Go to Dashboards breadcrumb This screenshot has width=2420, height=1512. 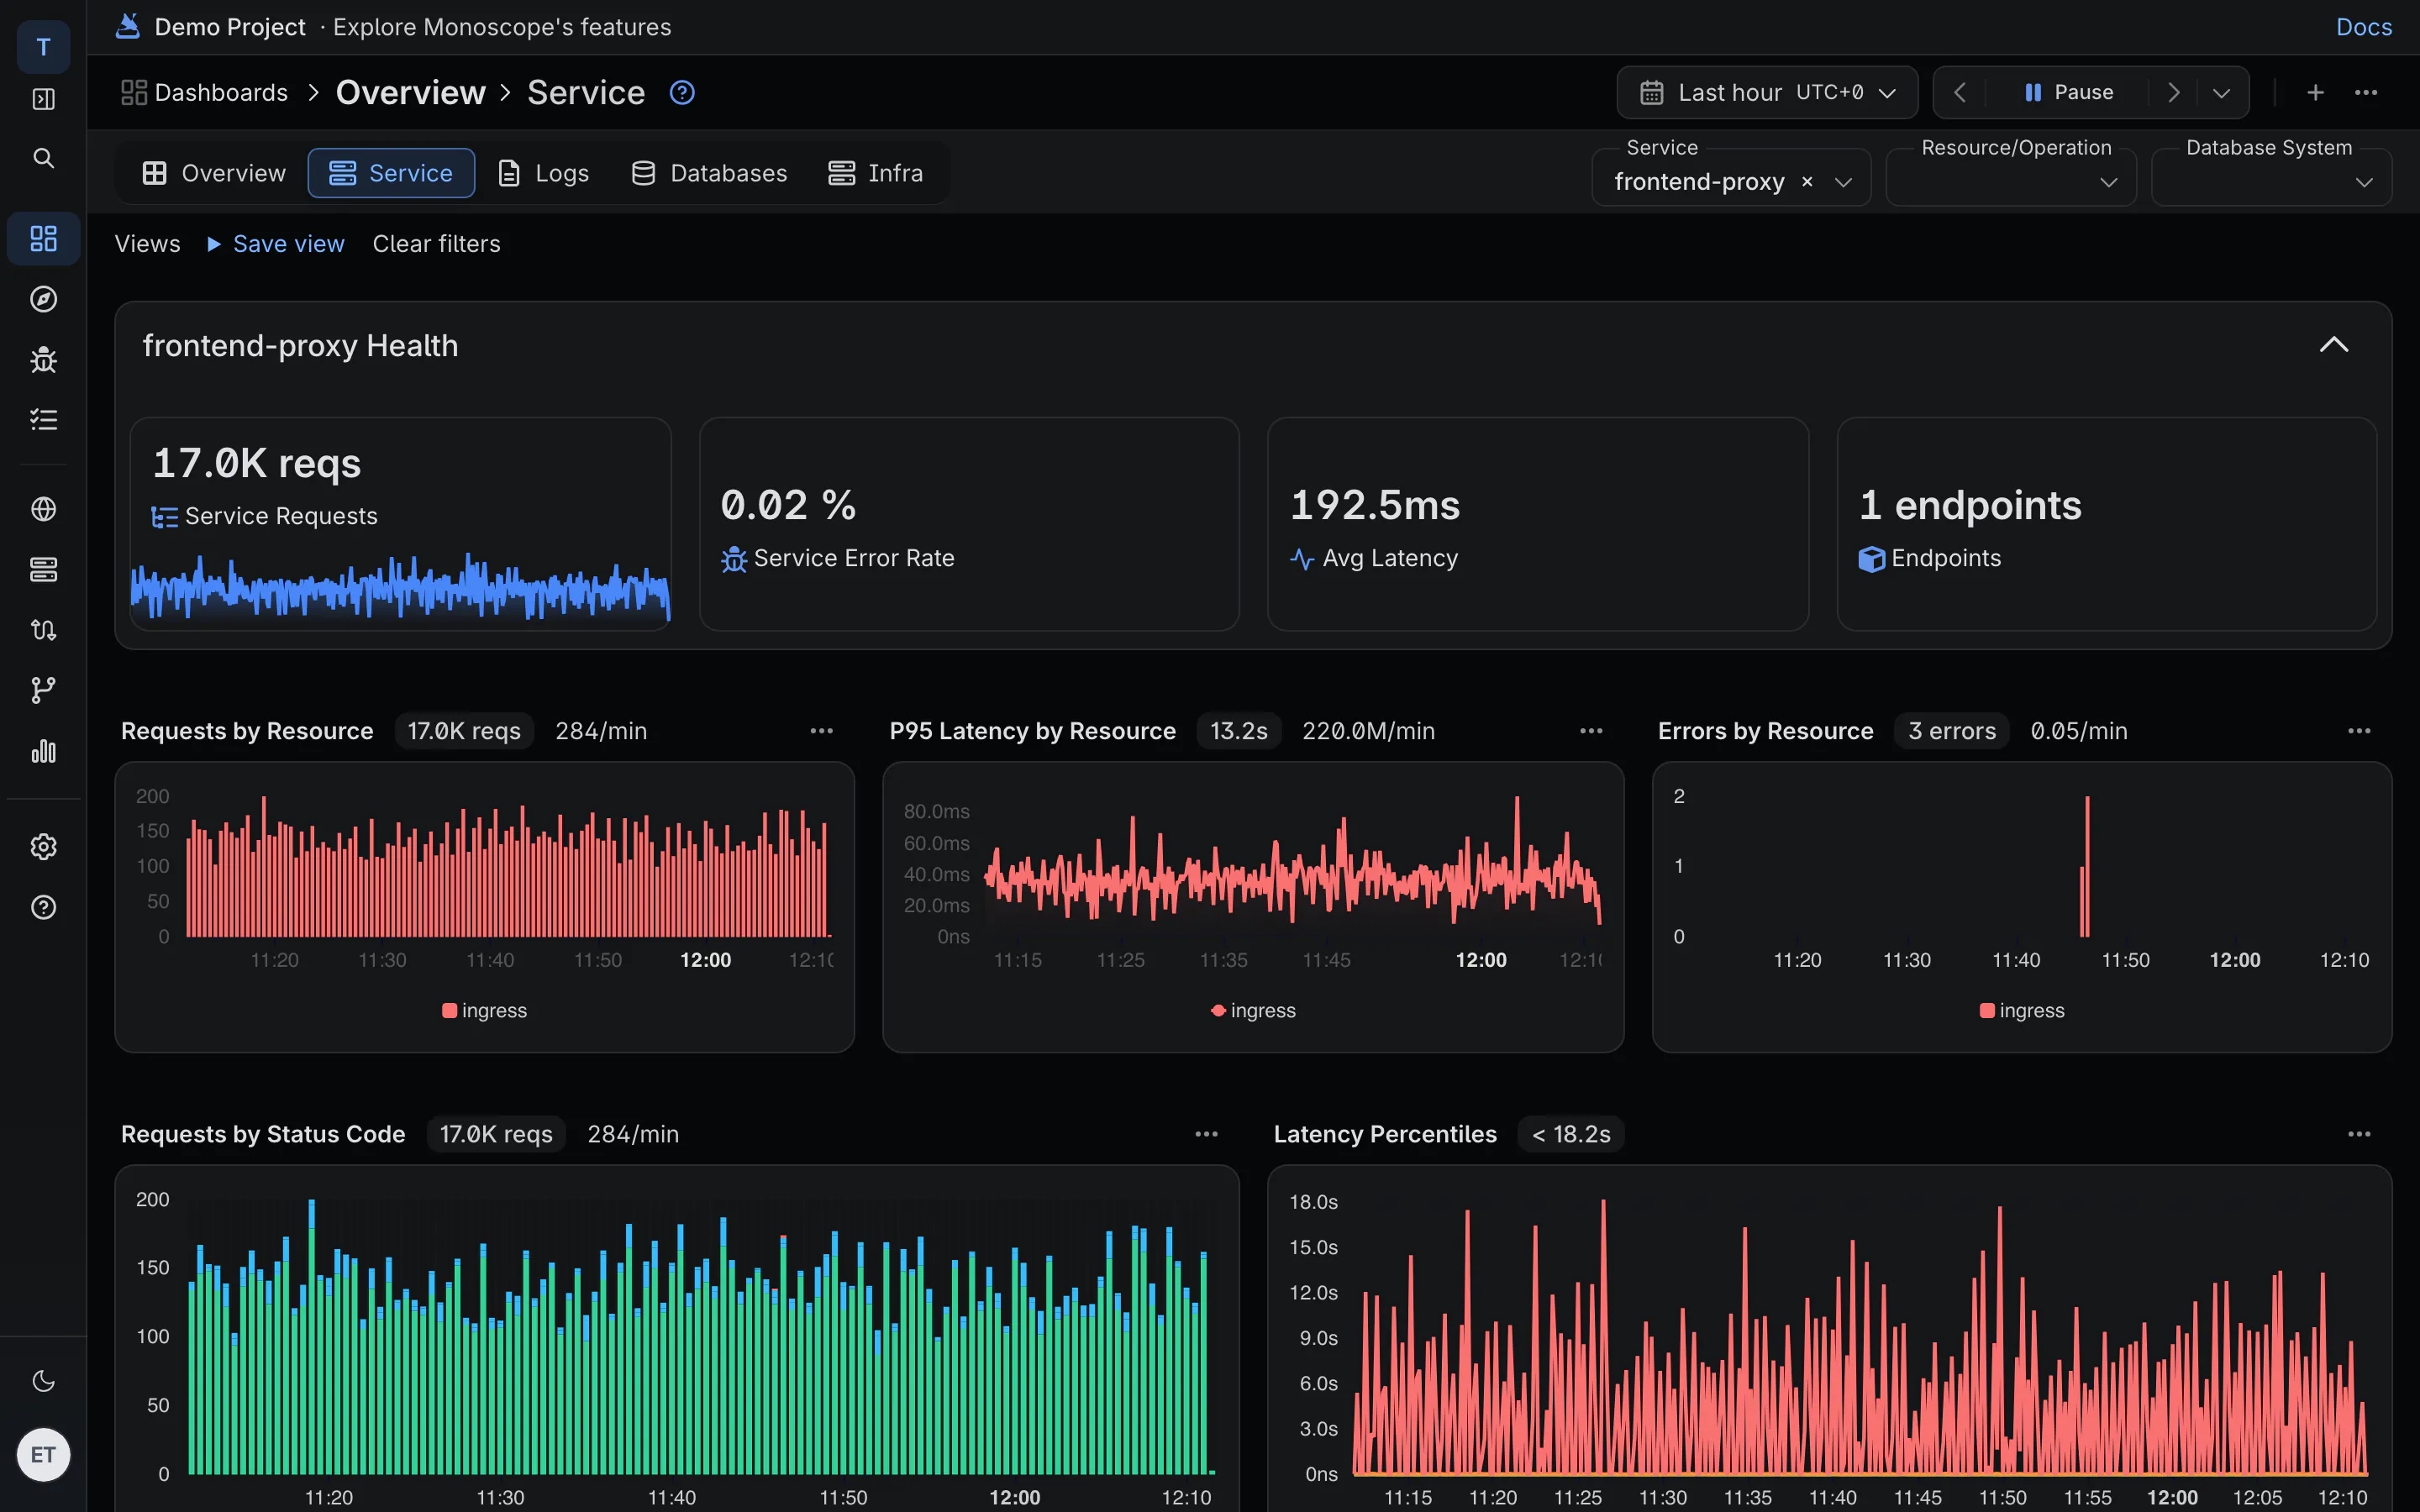pos(204,92)
